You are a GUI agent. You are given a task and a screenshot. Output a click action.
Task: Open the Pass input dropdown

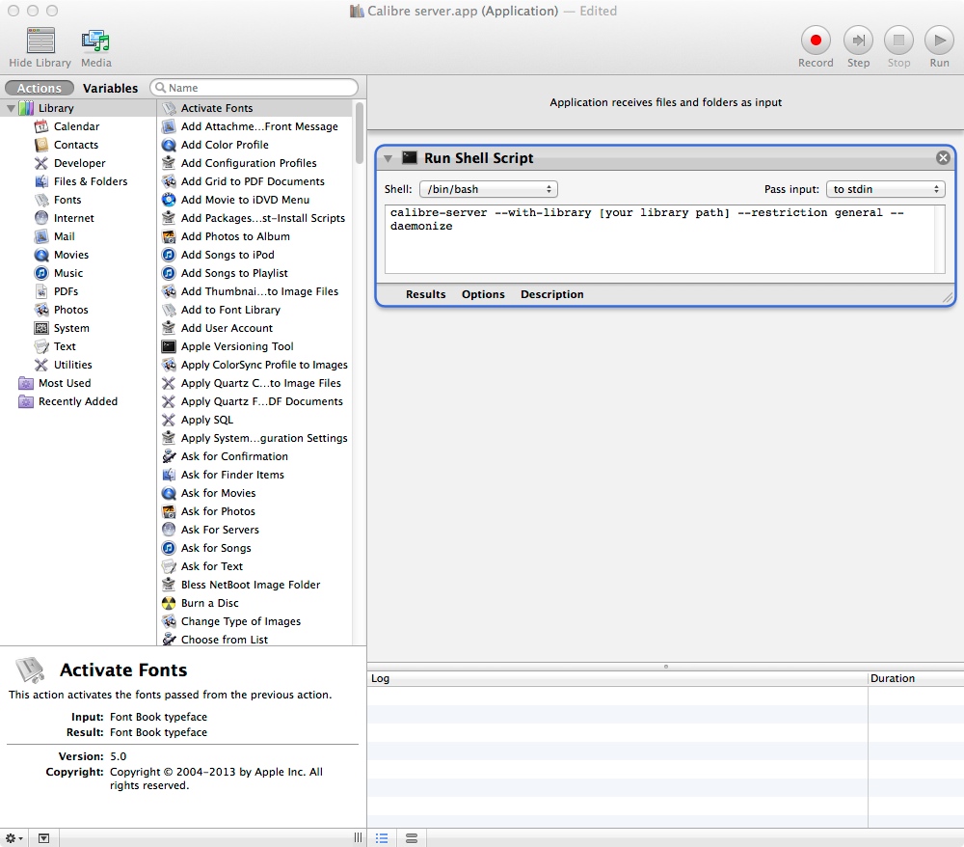[885, 189]
